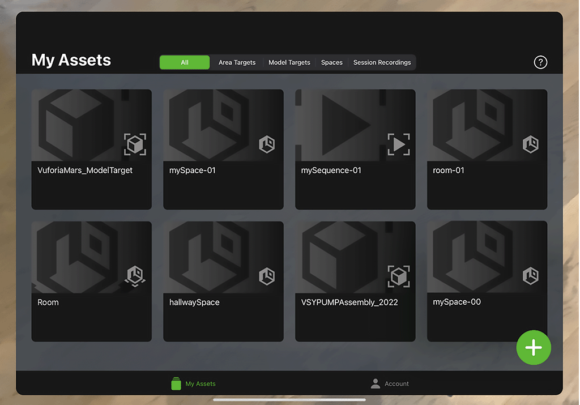Click the space icon on mySpace-00 card
The height and width of the screenshot is (405, 580).
coord(530,276)
